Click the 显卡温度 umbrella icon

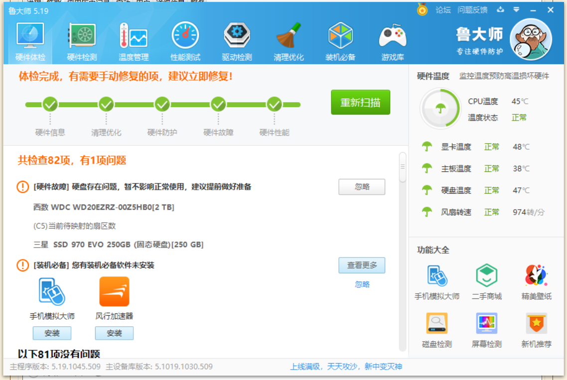tap(427, 146)
